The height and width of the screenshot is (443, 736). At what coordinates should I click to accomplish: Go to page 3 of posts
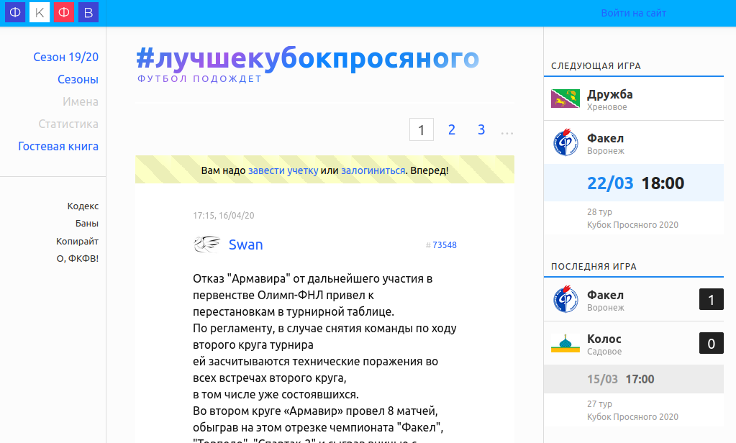[x=481, y=129]
